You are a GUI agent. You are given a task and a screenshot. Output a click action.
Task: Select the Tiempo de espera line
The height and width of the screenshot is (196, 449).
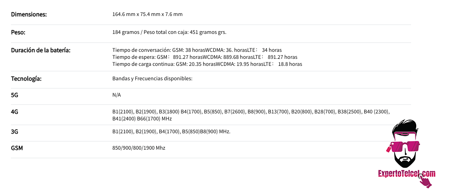(205, 57)
